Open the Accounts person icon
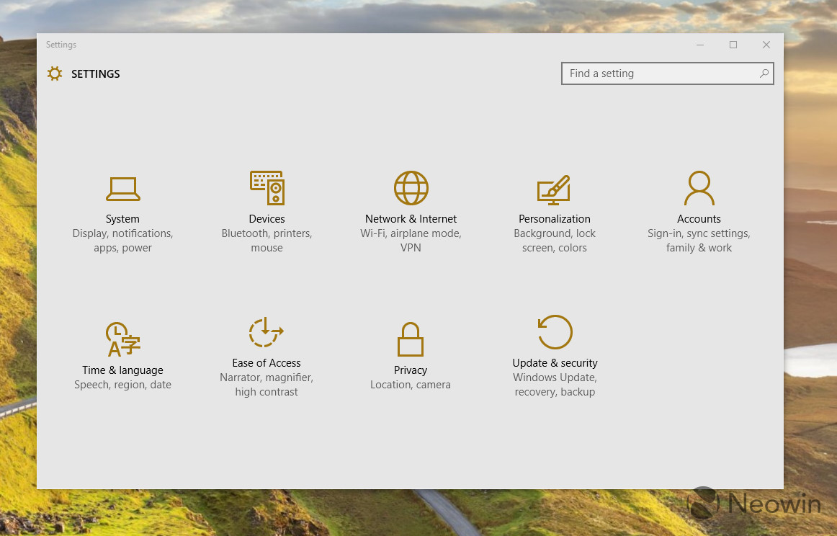 (x=699, y=188)
